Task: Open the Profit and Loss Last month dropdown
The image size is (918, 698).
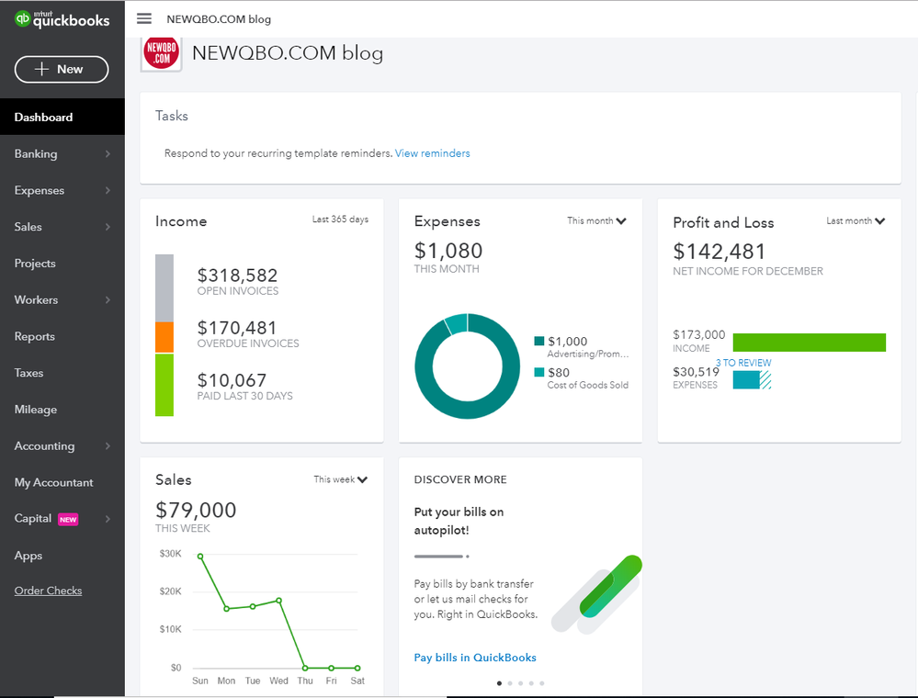Action: pyautogui.click(x=856, y=221)
